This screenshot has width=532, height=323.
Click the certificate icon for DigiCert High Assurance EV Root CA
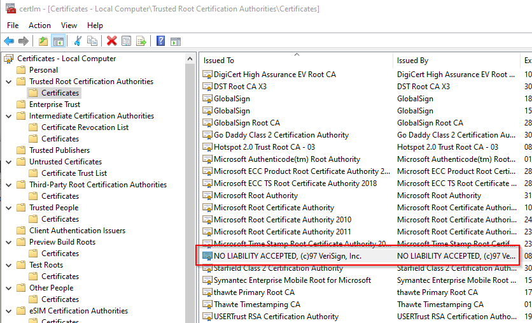click(207, 75)
